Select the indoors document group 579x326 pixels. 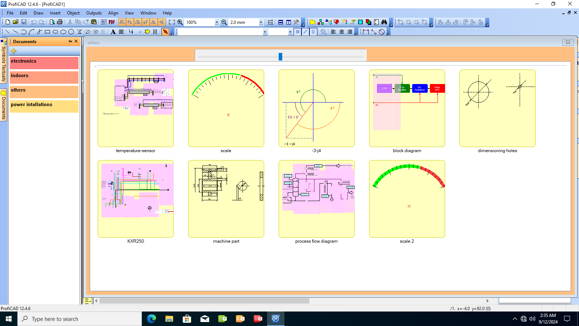(44, 77)
